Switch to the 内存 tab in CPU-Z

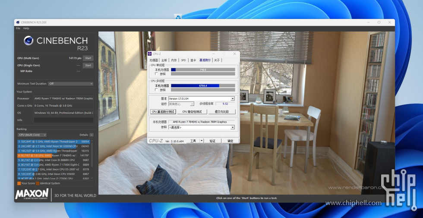174,60
